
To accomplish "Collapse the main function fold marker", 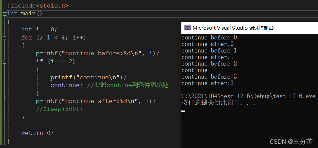I will tap(4, 14).
